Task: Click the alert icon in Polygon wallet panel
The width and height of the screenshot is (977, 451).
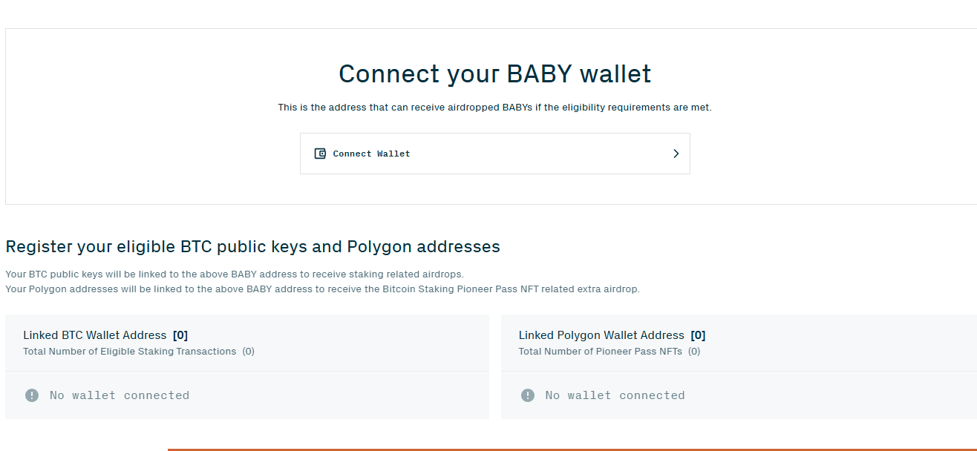Action: (527, 395)
